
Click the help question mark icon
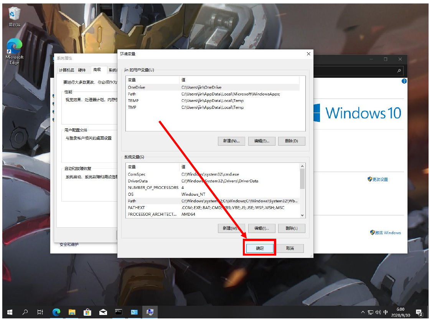point(404,81)
